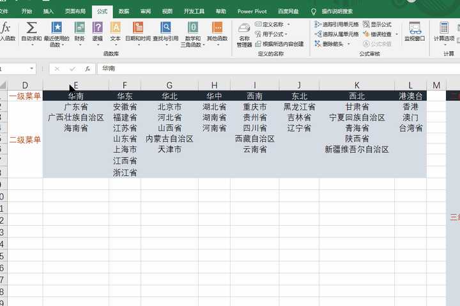Open the Recently Used functions star icon

coord(57,27)
